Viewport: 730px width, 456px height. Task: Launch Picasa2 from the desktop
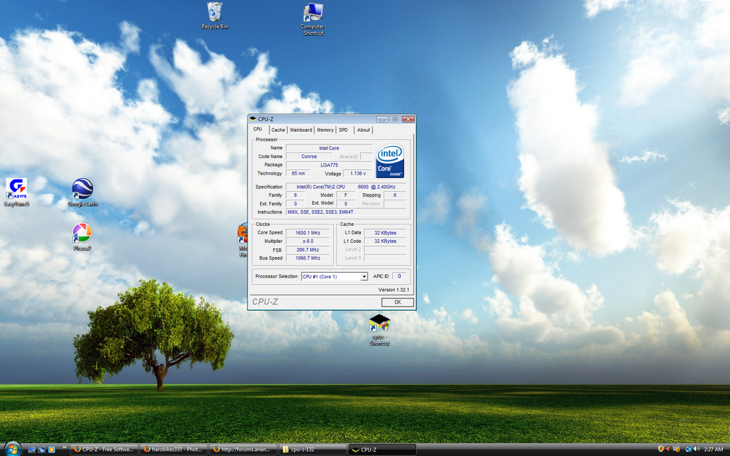82,234
